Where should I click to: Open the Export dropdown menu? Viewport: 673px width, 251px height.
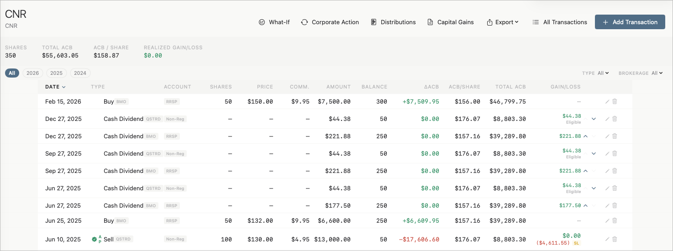point(503,22)
